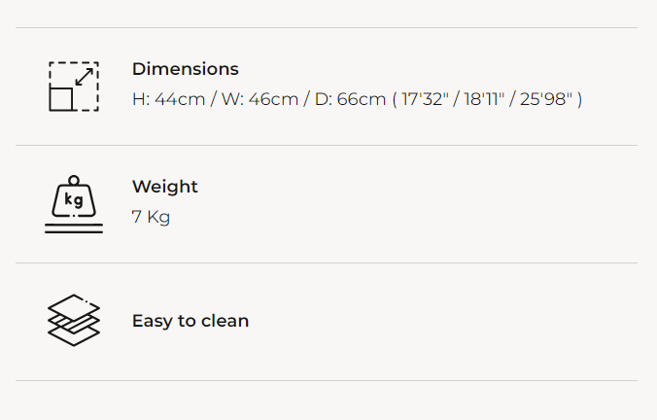Click the diagonal arrow inside dimensions icon

pos(86,76)
